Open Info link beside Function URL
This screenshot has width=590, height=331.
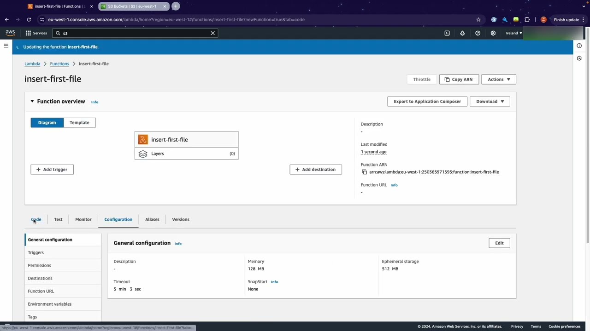(394, 185)
